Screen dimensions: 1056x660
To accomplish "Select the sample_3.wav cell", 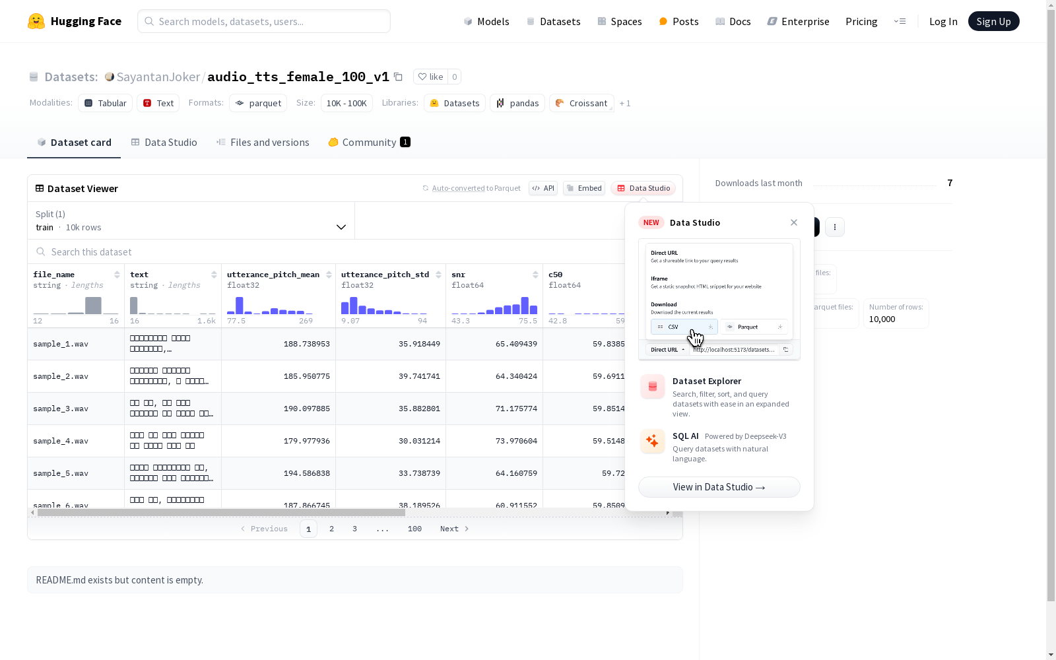I will [76, 409].
